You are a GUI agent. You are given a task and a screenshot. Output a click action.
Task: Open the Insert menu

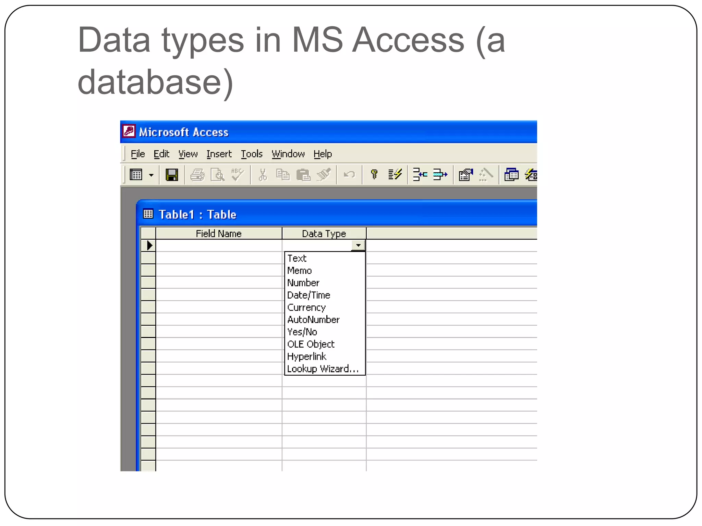pyautogui.click(x=219, y=154)
